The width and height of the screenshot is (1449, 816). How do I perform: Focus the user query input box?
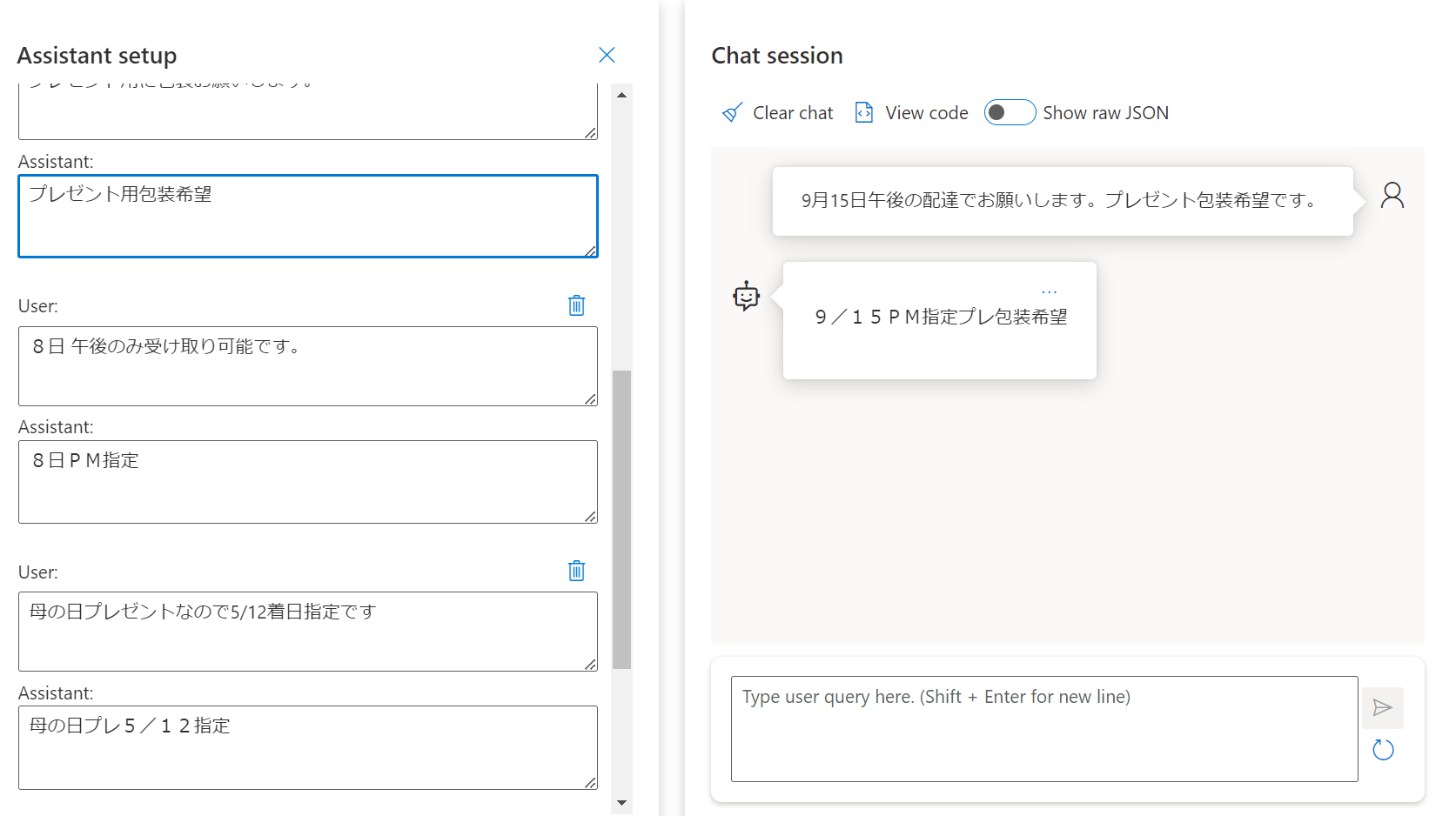pyautogui.click(x=1044, y=729)
